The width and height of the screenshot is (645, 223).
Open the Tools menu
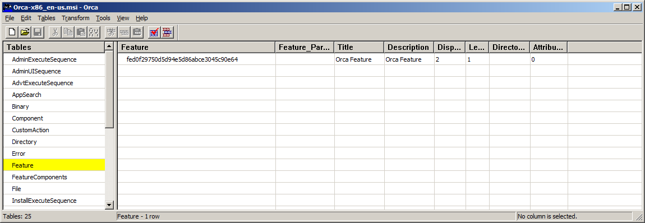(103, 18)
